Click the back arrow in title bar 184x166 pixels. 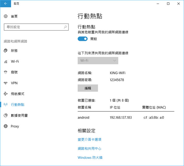pyautogui.click(x=5, y=4)
